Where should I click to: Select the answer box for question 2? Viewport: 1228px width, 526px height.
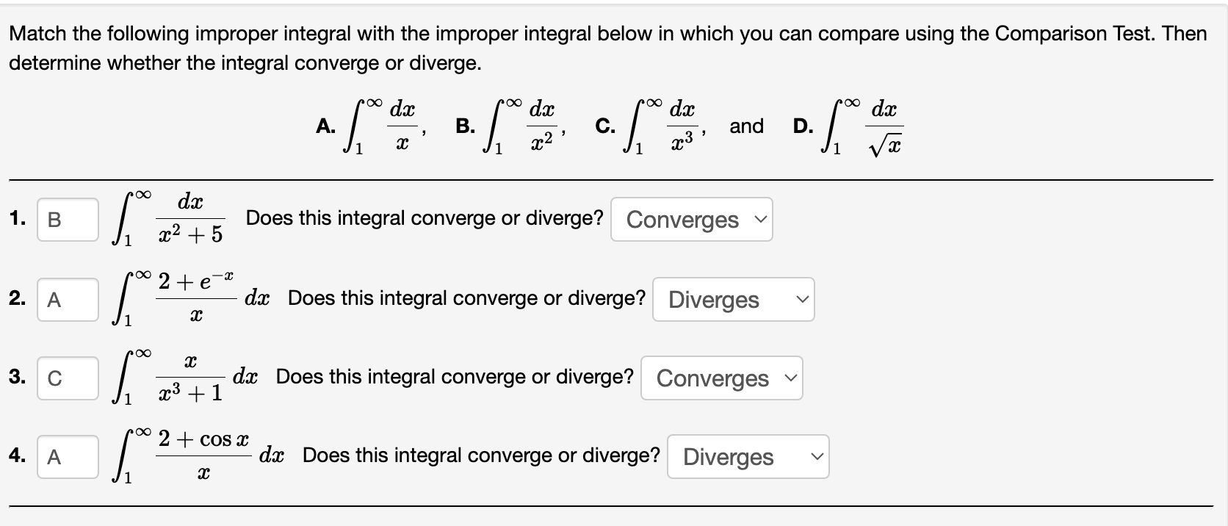tap(68, 299)
